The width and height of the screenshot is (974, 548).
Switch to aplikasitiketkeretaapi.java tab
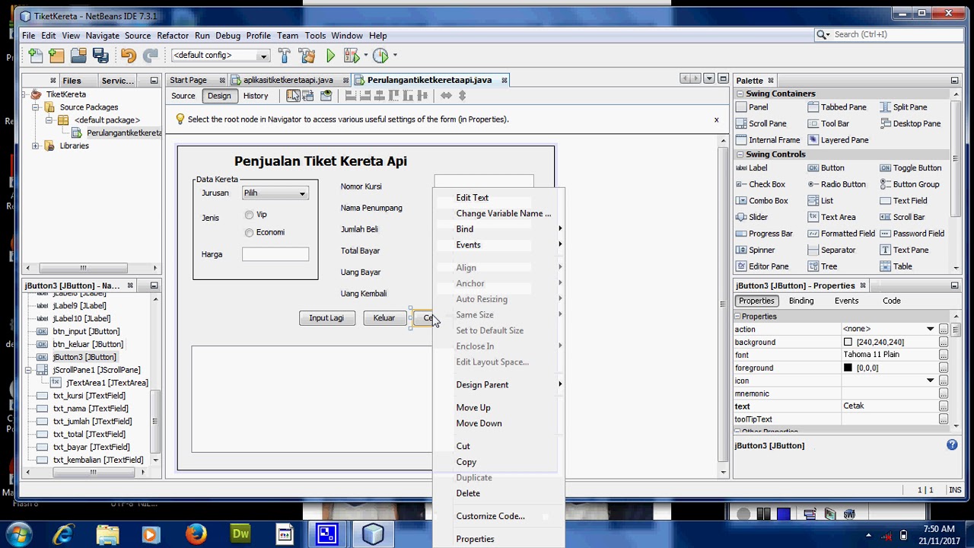click(288, 80)
